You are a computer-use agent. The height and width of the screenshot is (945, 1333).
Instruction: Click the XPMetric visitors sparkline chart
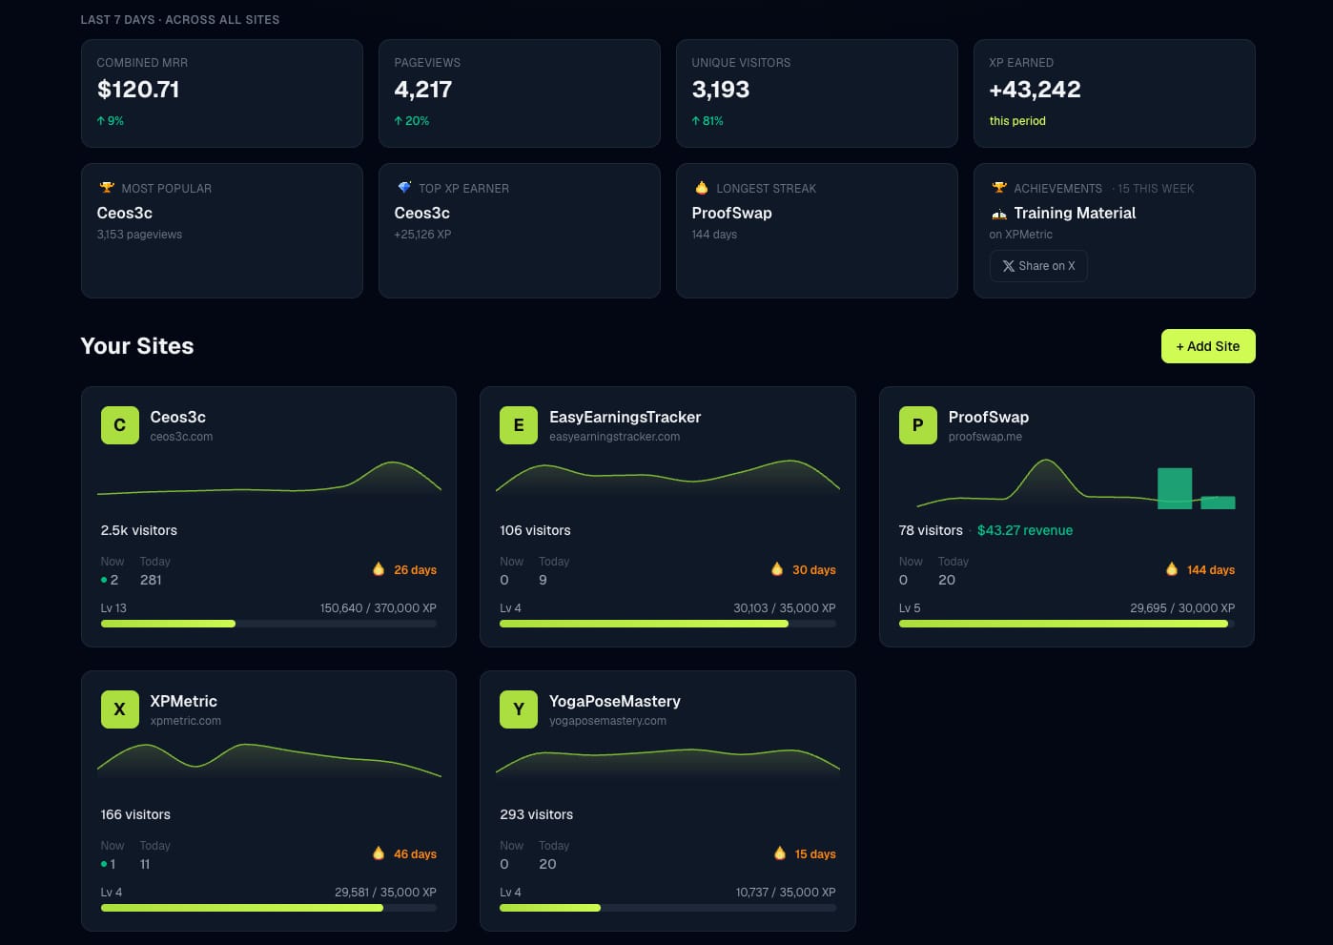coord(269,768)
